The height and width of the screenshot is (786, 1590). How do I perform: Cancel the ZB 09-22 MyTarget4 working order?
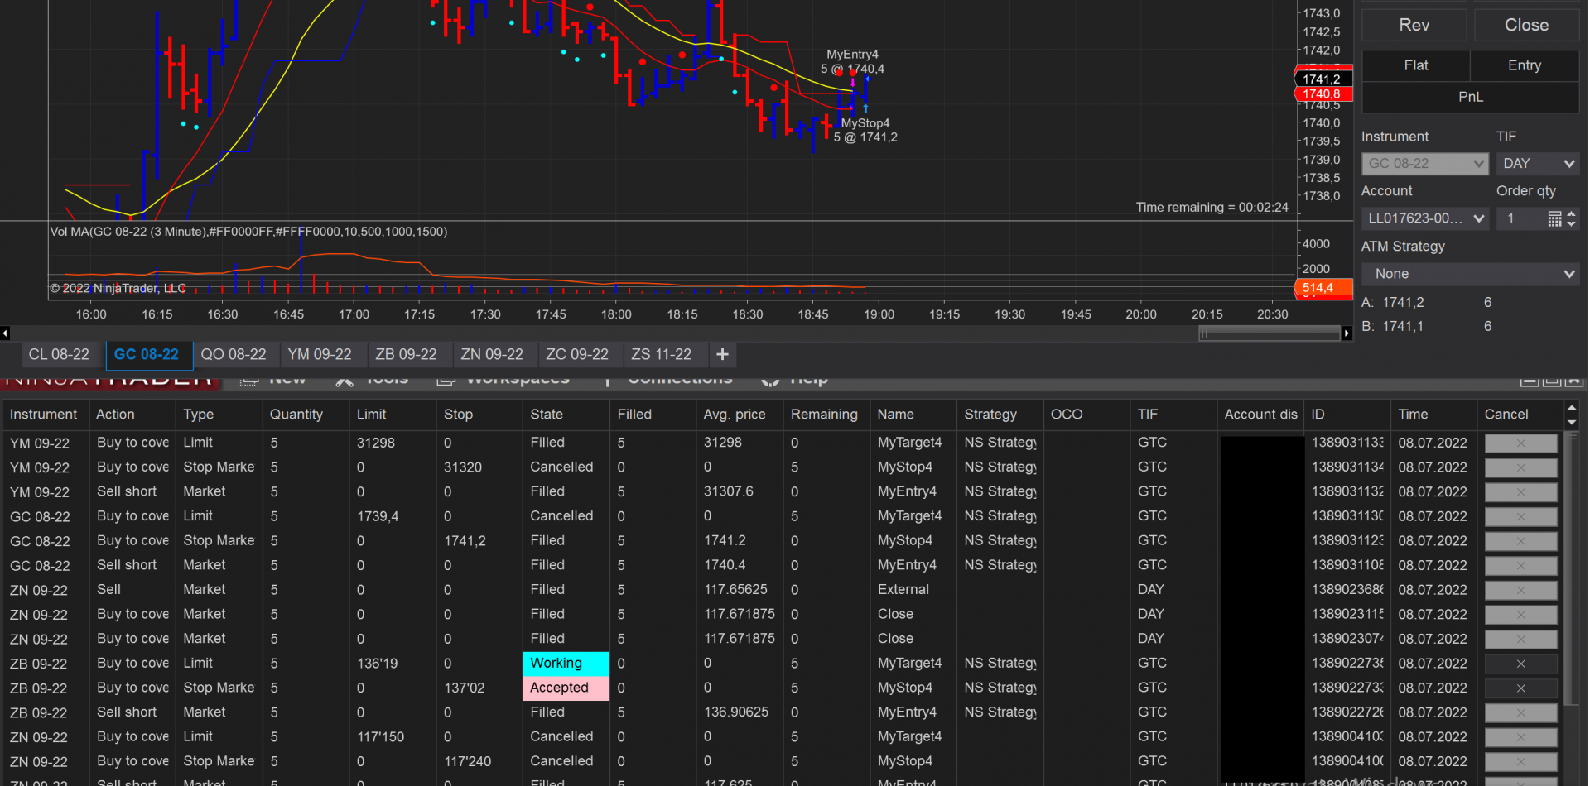[1520, 664]
